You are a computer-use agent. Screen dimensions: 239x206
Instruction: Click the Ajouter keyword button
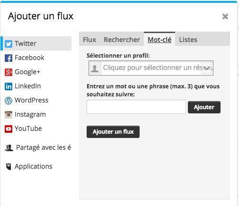[204, 107]
